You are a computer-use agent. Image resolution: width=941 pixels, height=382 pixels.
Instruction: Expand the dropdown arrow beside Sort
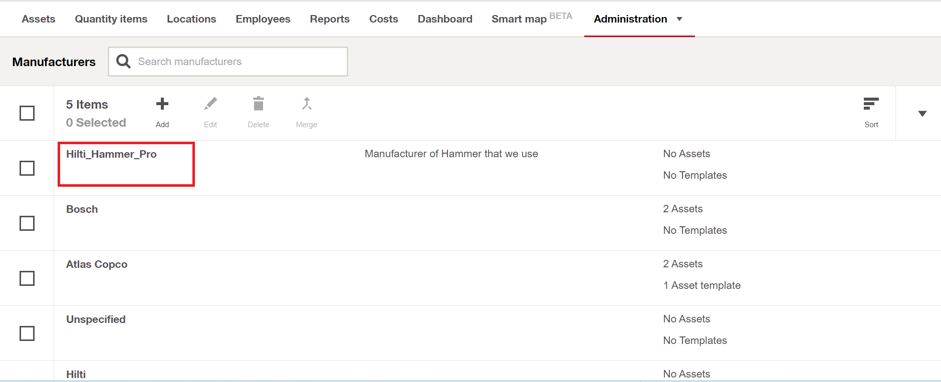pos(922,114)
